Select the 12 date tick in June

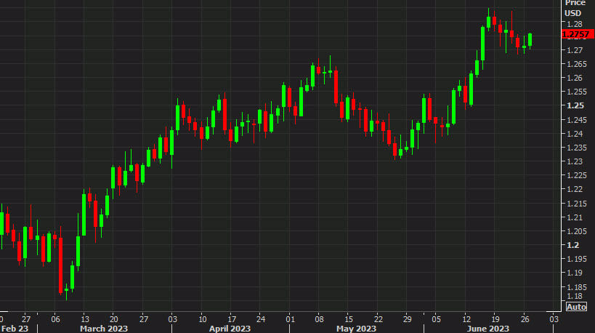[x=466, y=319]
